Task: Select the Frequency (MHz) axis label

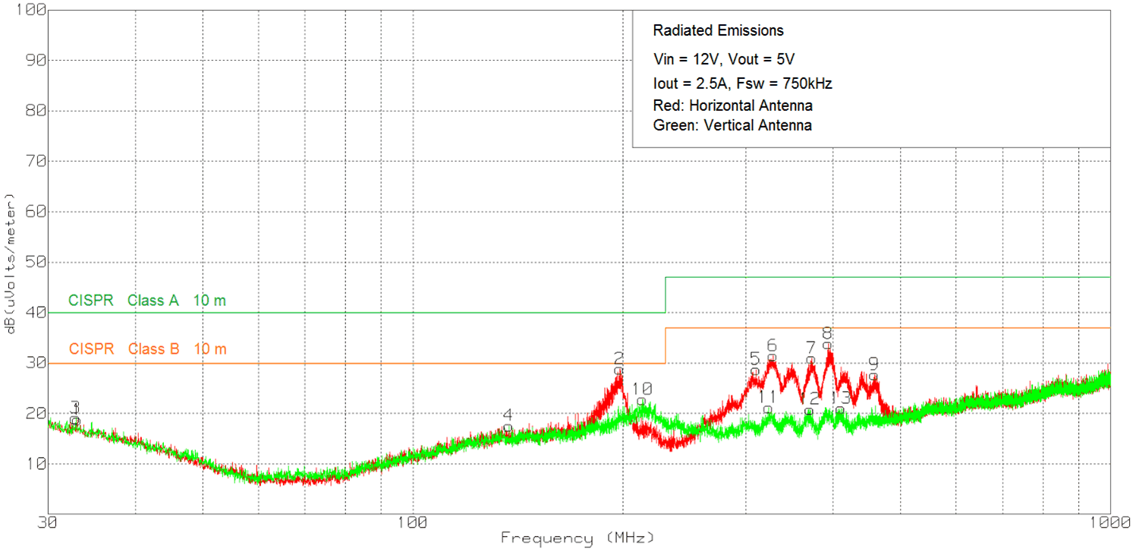Action: pyautogui.click(x=577, y=538)
